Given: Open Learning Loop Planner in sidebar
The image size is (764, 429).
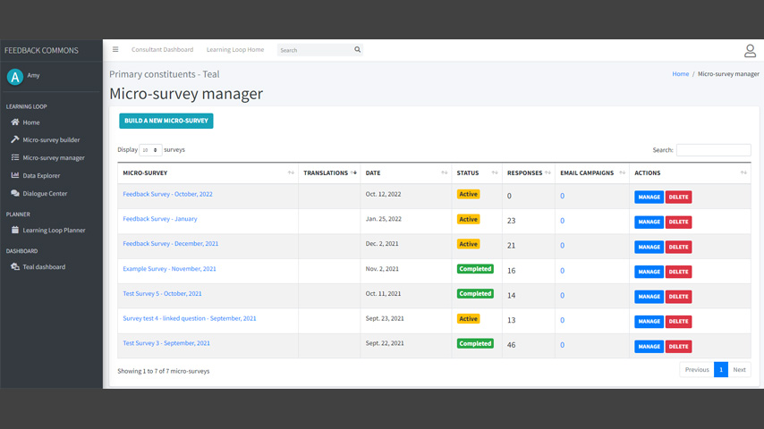Looking at the screenshot, I should (54, 230).
